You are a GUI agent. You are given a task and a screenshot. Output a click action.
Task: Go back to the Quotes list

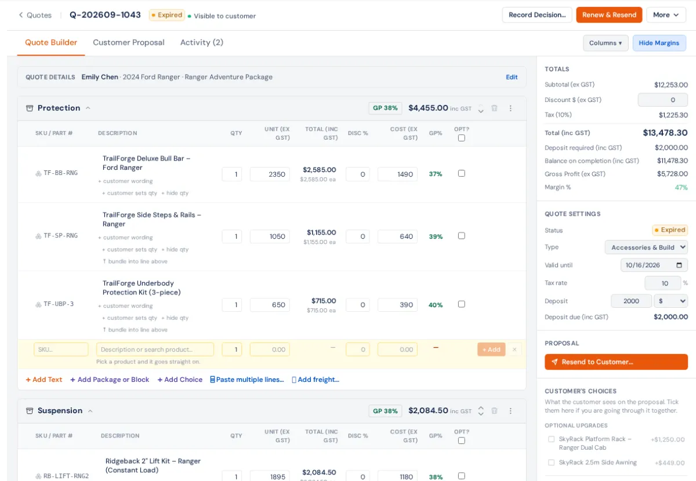[x=35, y=15]
